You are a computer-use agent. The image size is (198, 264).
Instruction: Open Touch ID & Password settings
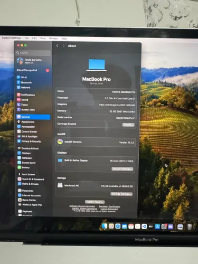[31, 179]
